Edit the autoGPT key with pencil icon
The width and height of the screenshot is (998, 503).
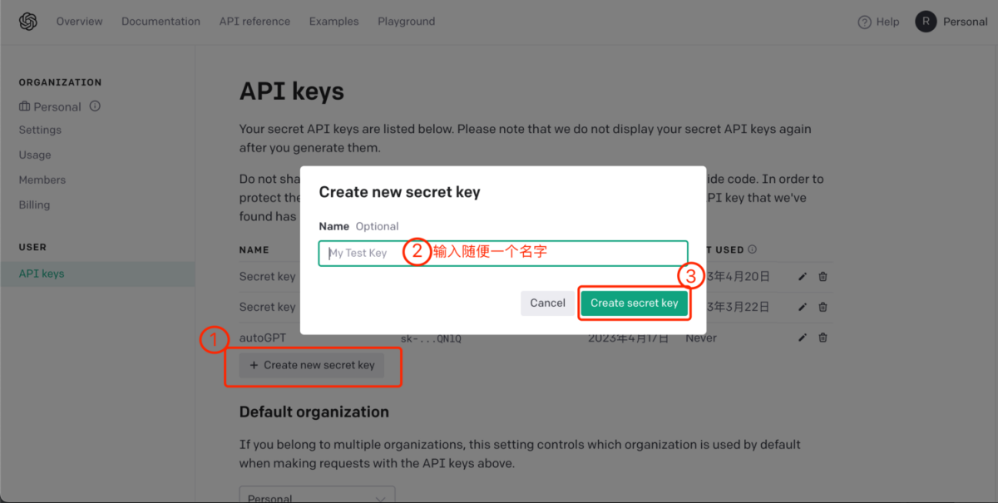pos(803,338)
